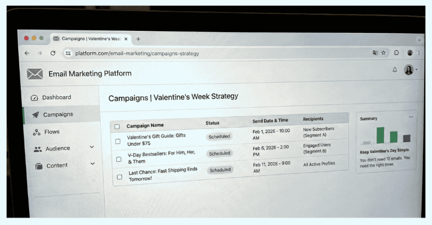Click the Campaigns rocket icon
This screenshot has height=225, width=432.
click(35, 115)
